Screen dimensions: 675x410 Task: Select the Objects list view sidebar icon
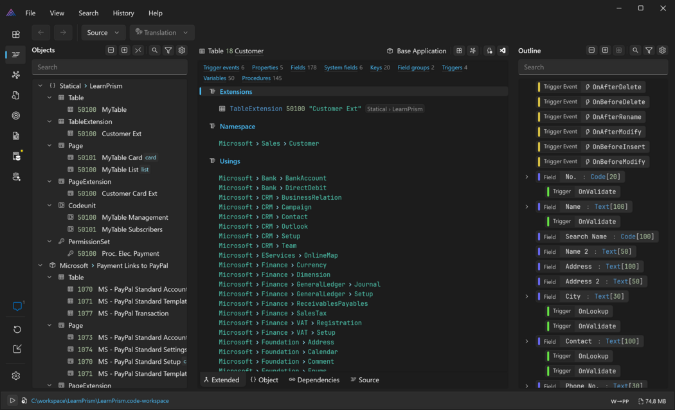(x=16, y=55)
